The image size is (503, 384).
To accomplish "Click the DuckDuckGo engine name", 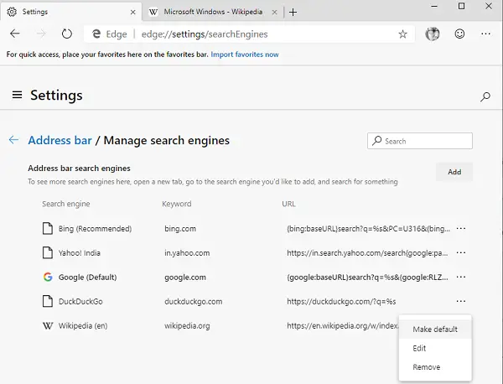I will [80, 302].
